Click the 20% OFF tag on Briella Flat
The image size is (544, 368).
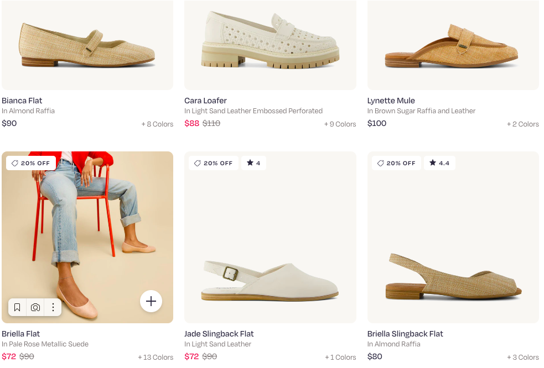[x=31, y=163]
